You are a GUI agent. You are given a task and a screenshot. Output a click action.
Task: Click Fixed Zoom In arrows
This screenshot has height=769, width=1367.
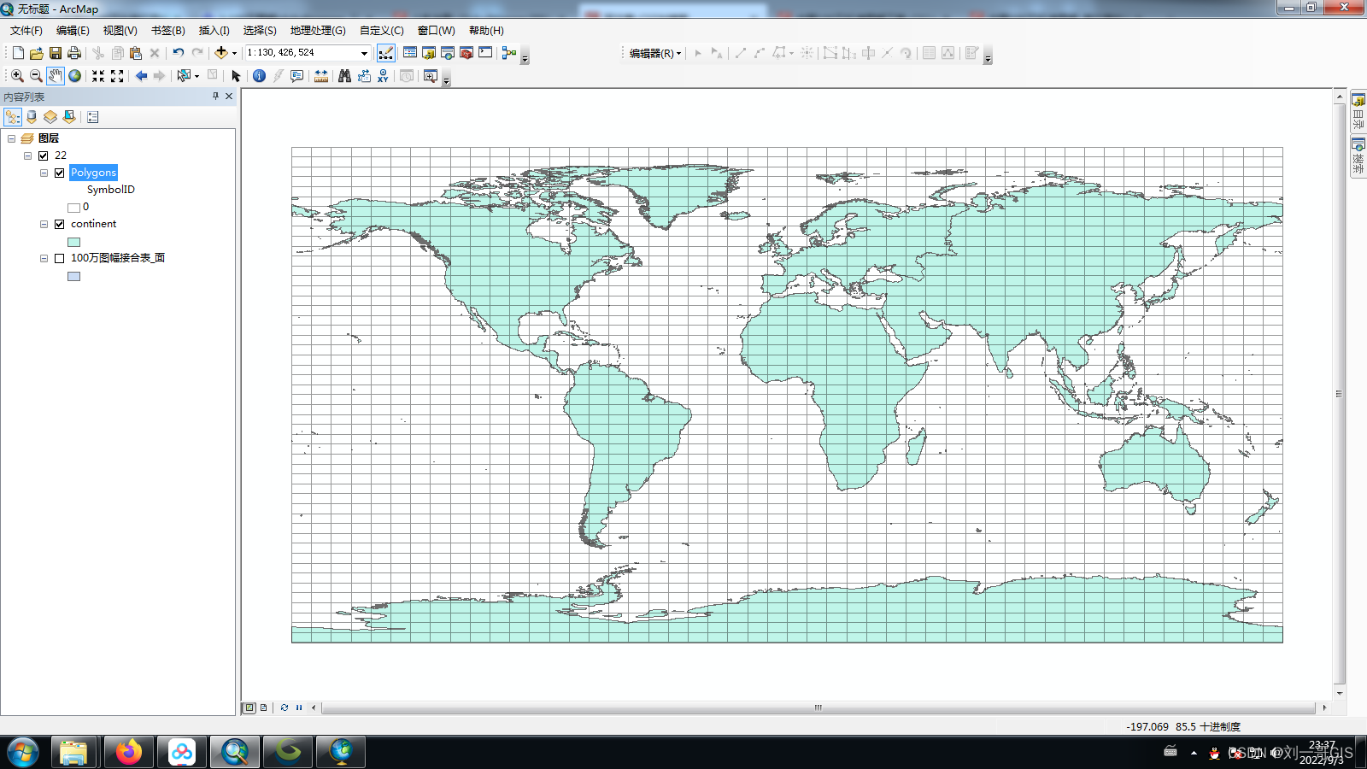point(98,76)
